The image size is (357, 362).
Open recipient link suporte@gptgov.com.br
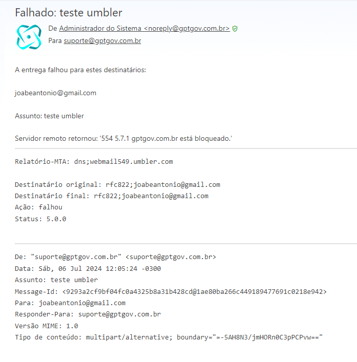pyautogui.click(x=103, y=40)
